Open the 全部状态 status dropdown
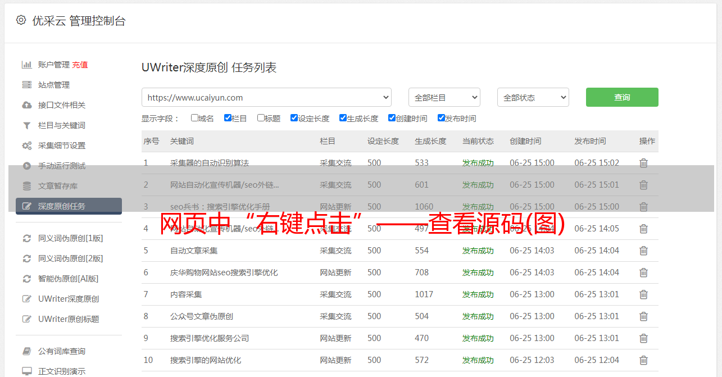The height and width of the screenshot is (377, 722). [x=533, y=97]
